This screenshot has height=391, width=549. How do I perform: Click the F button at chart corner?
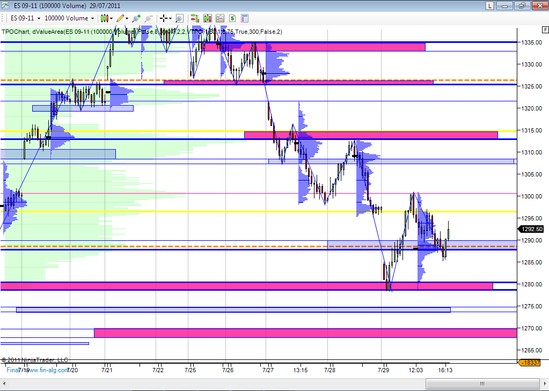click(545, 29)
